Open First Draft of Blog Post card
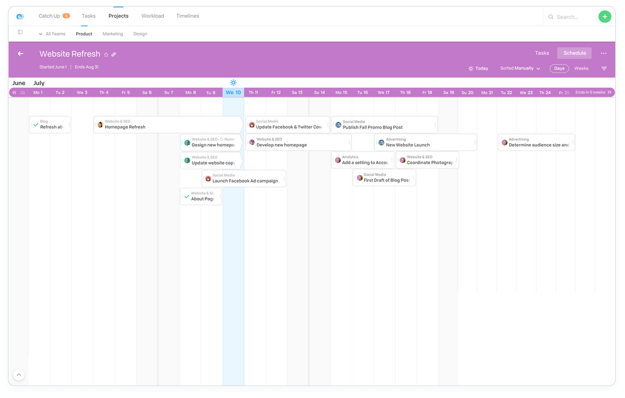Viewport: 625px width, 398px height. point(384,178)
